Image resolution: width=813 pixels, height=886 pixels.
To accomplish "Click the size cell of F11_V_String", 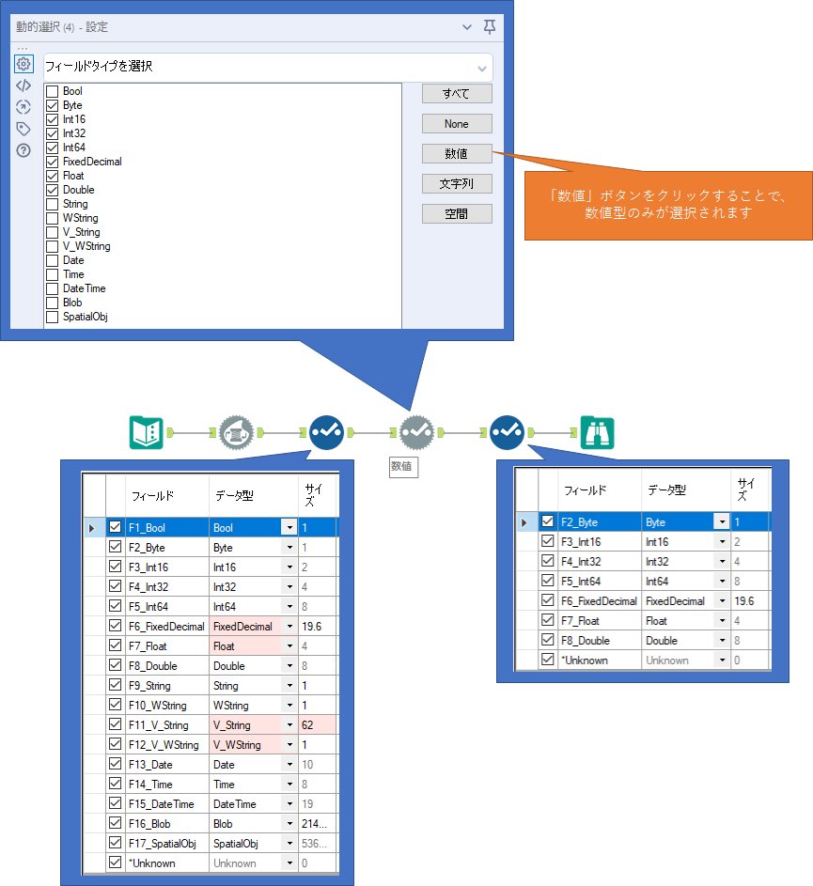I will pyautogui.click(x=318, y=725).
